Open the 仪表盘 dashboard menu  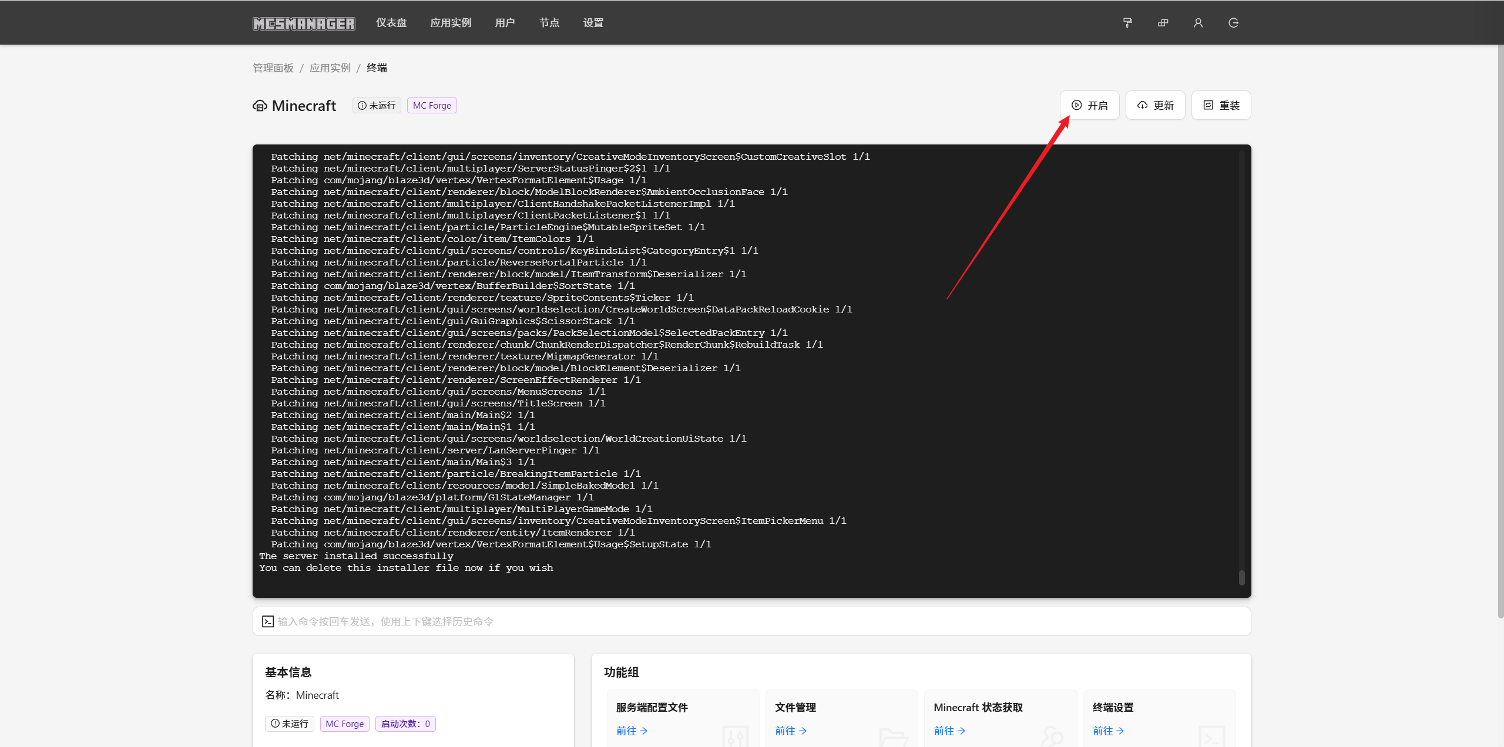[391, 23]
